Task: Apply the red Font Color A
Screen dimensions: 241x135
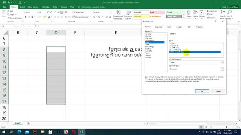Action: coord(49,17)
